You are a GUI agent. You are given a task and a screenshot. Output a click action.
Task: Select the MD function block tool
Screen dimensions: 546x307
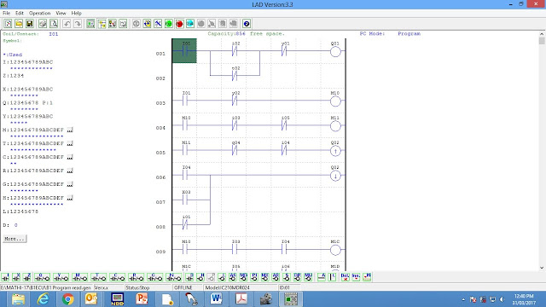tap(243, 277)
